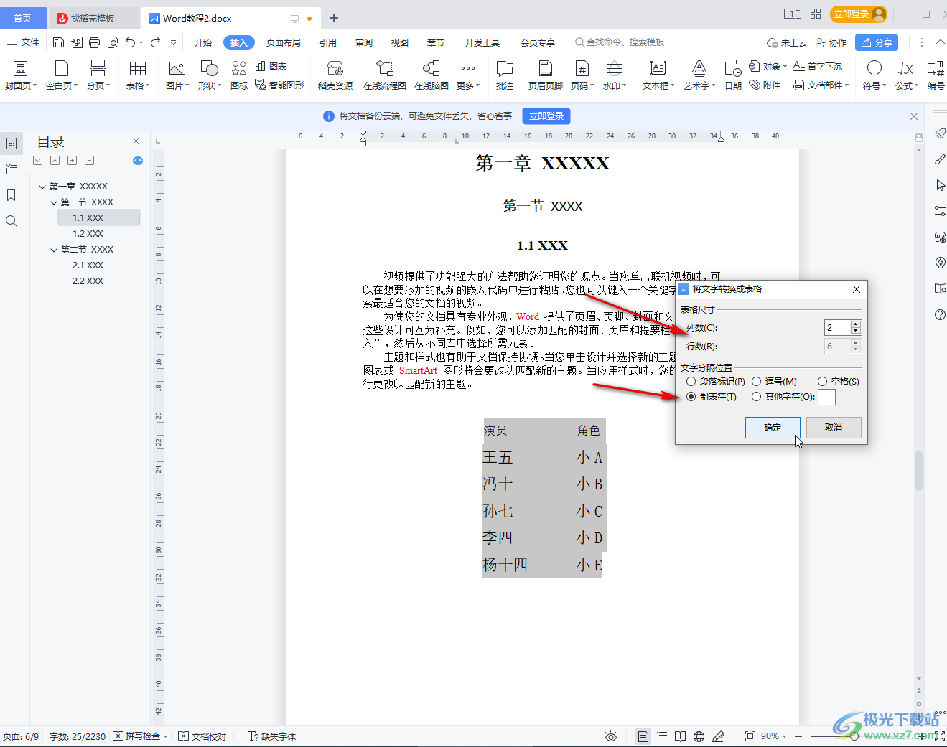Open the 视图 (View) tab
The width and height of the screenshot is (947, 747).
click(x=400, y=42)
